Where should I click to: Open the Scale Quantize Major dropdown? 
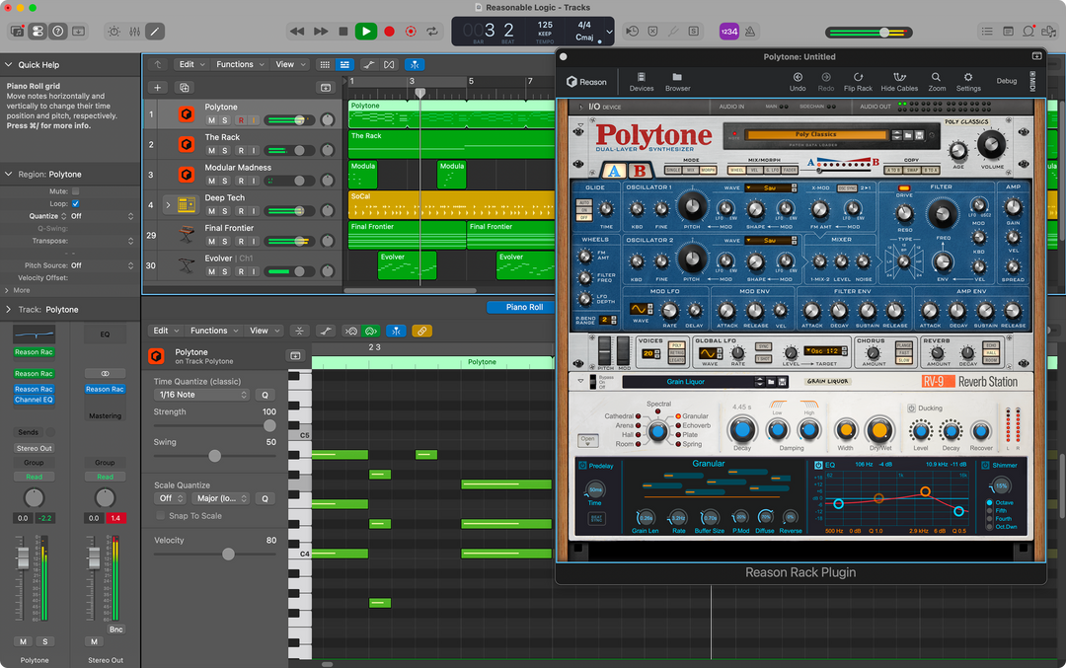[x=220, y=499]
